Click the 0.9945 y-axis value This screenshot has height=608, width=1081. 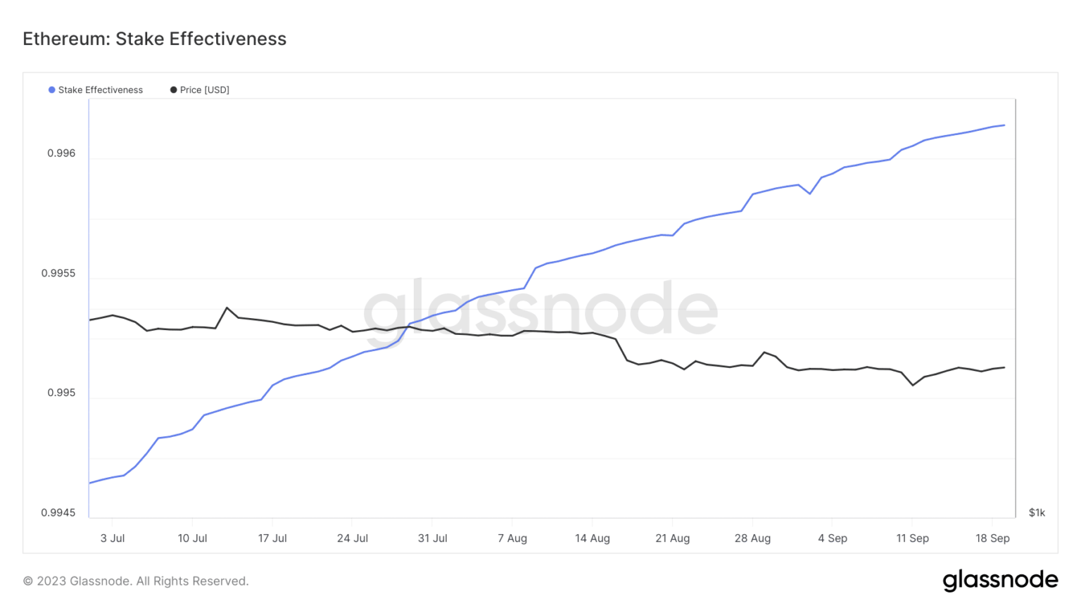click(x=58, y=513)
